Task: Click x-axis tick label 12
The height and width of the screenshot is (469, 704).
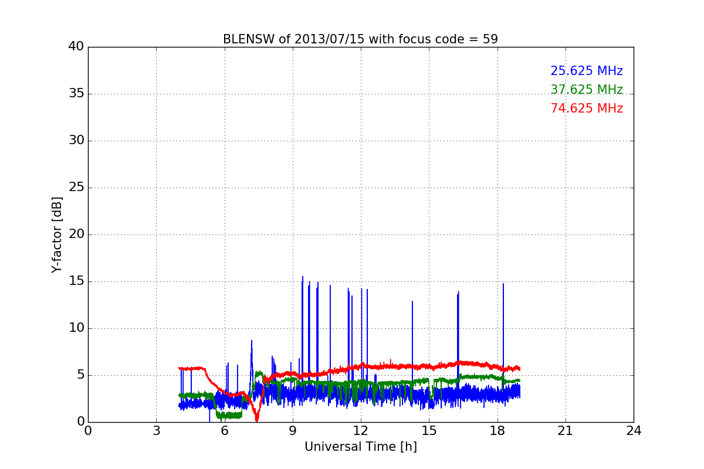Action: 361,430
